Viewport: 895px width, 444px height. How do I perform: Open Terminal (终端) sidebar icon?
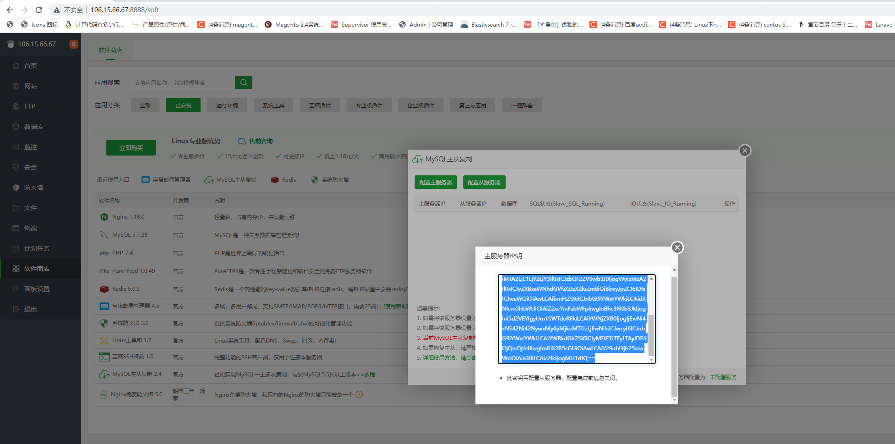tap(16, 228)
